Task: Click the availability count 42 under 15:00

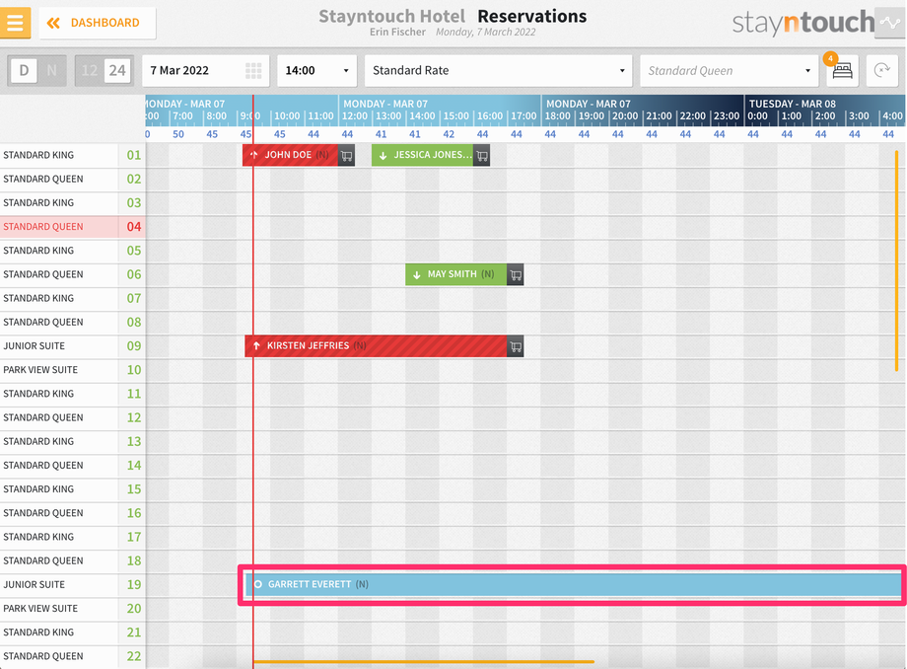Action: [x=449, y=134]
